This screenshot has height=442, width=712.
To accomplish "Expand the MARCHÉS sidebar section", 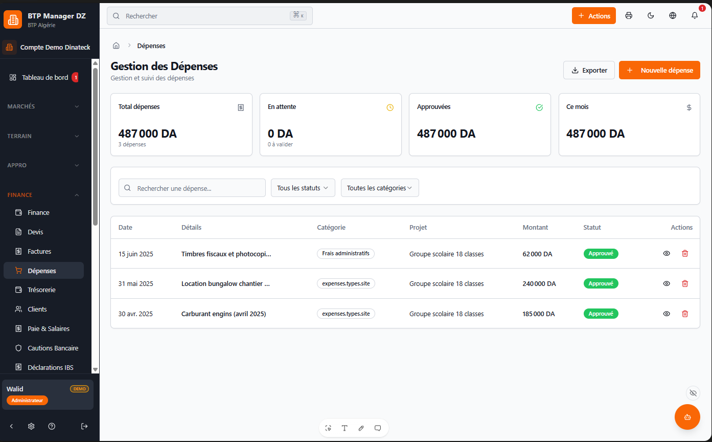I will click(x=43, y=106).
